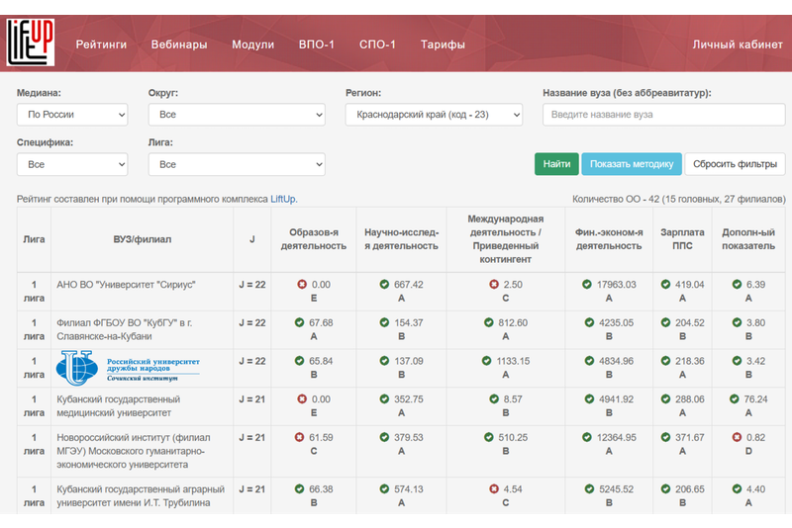Open the Вебинары menu item

179,44
